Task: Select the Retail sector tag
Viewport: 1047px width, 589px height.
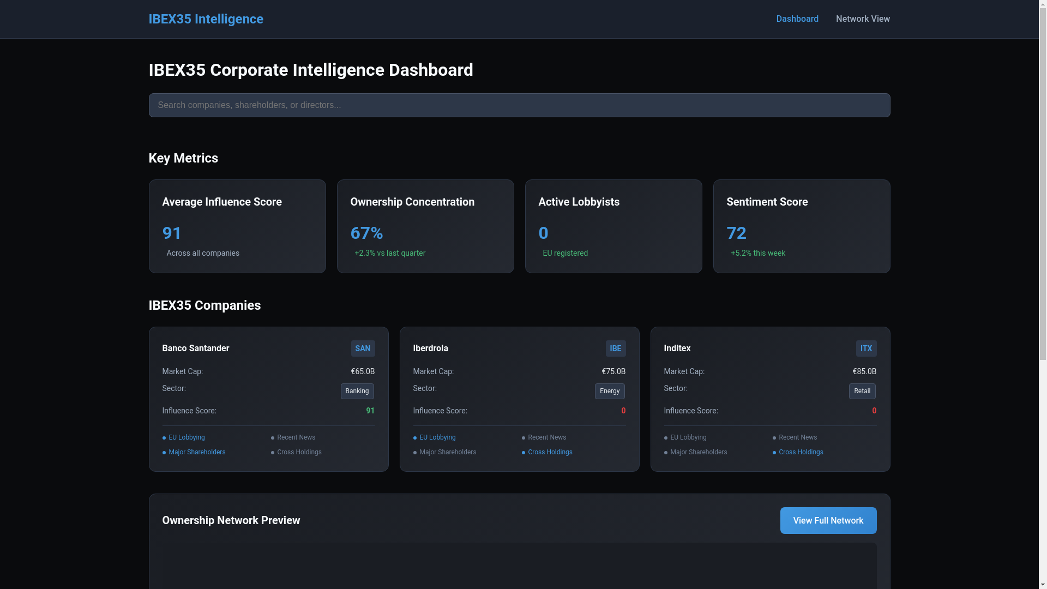Action: [862, 391]
